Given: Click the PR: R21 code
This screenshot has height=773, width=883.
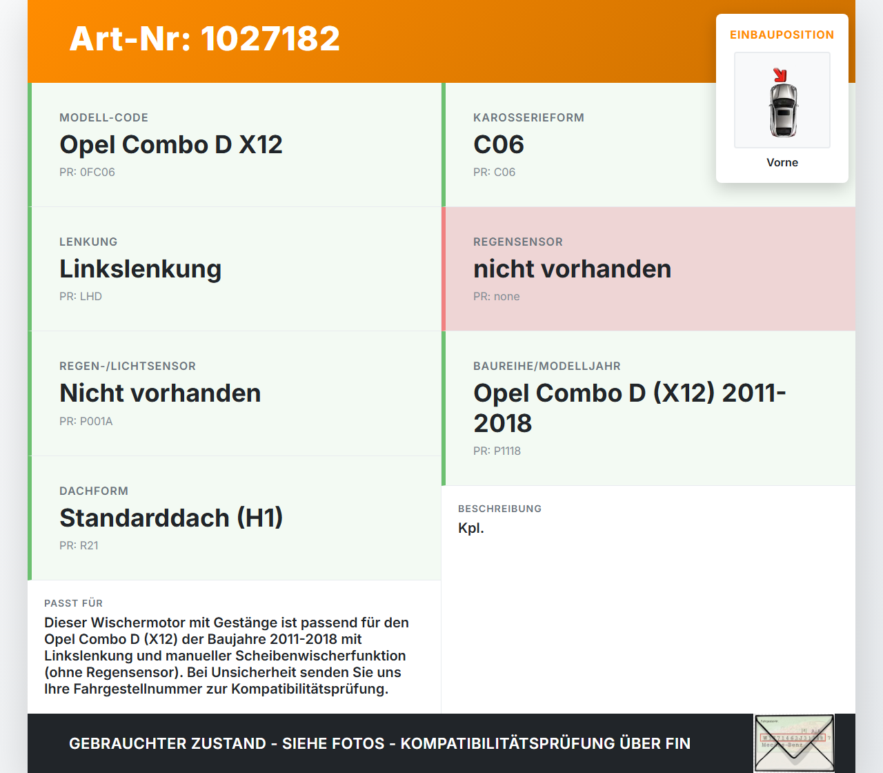Looking at the screenshot, I should 79,545.
